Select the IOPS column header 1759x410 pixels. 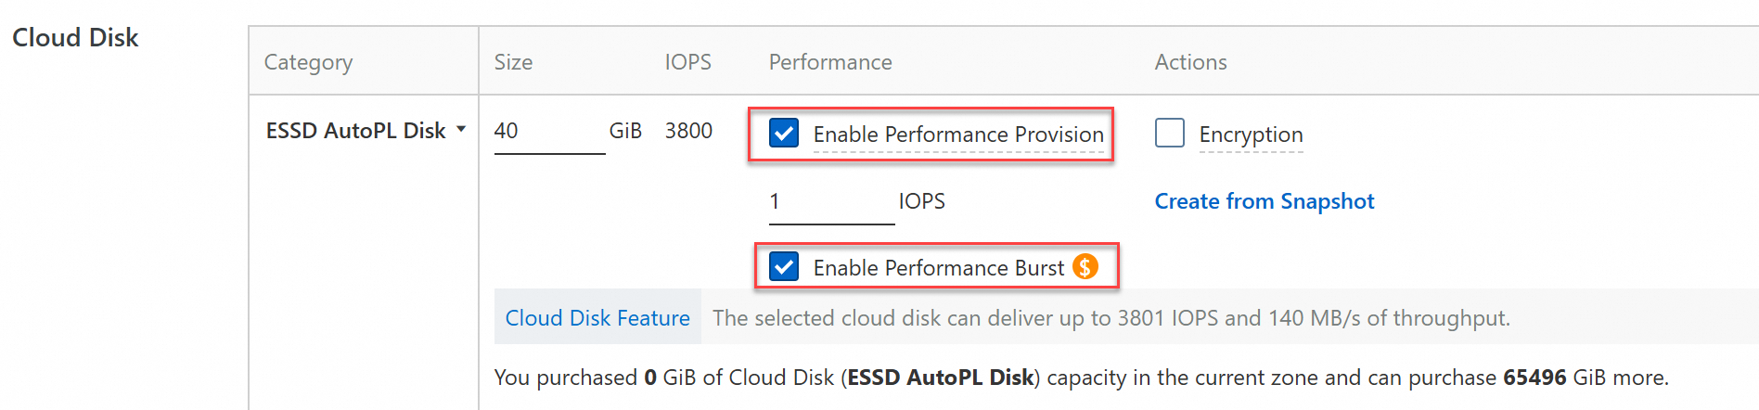pyautogui.click(x=687, y=62)
